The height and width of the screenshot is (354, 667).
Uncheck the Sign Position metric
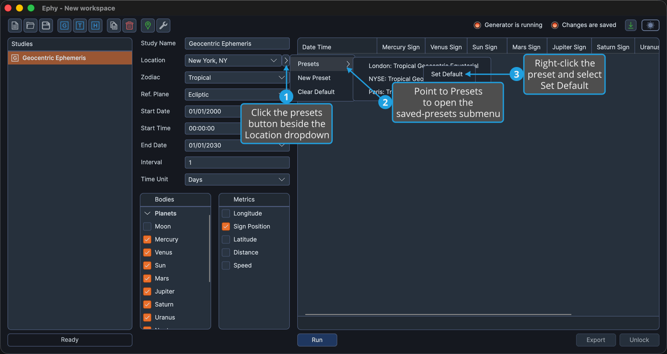[226, 226]
